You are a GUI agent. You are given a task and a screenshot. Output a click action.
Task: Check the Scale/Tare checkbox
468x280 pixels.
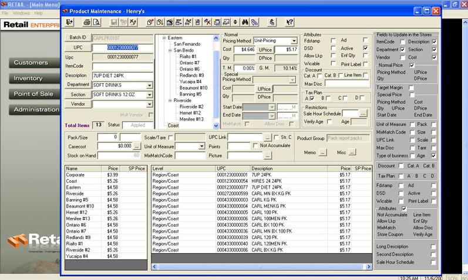(x=170, y=137)
